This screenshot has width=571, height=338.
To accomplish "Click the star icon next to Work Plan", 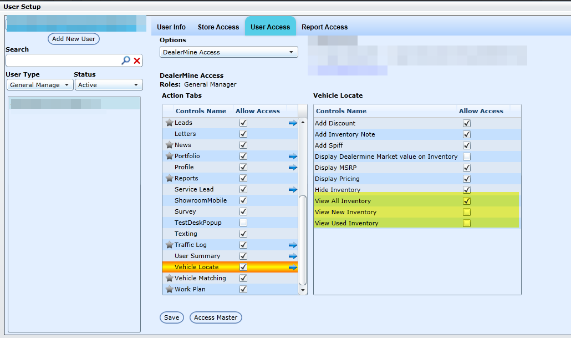I will click(x=169, y=289).
